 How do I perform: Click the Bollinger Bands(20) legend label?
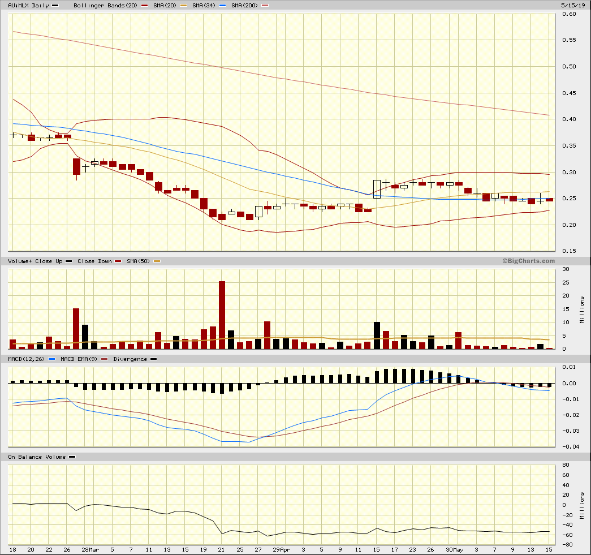(106, 6)
